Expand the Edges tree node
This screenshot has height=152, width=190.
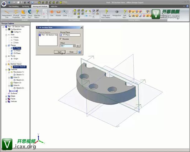[x=6, y=96]
